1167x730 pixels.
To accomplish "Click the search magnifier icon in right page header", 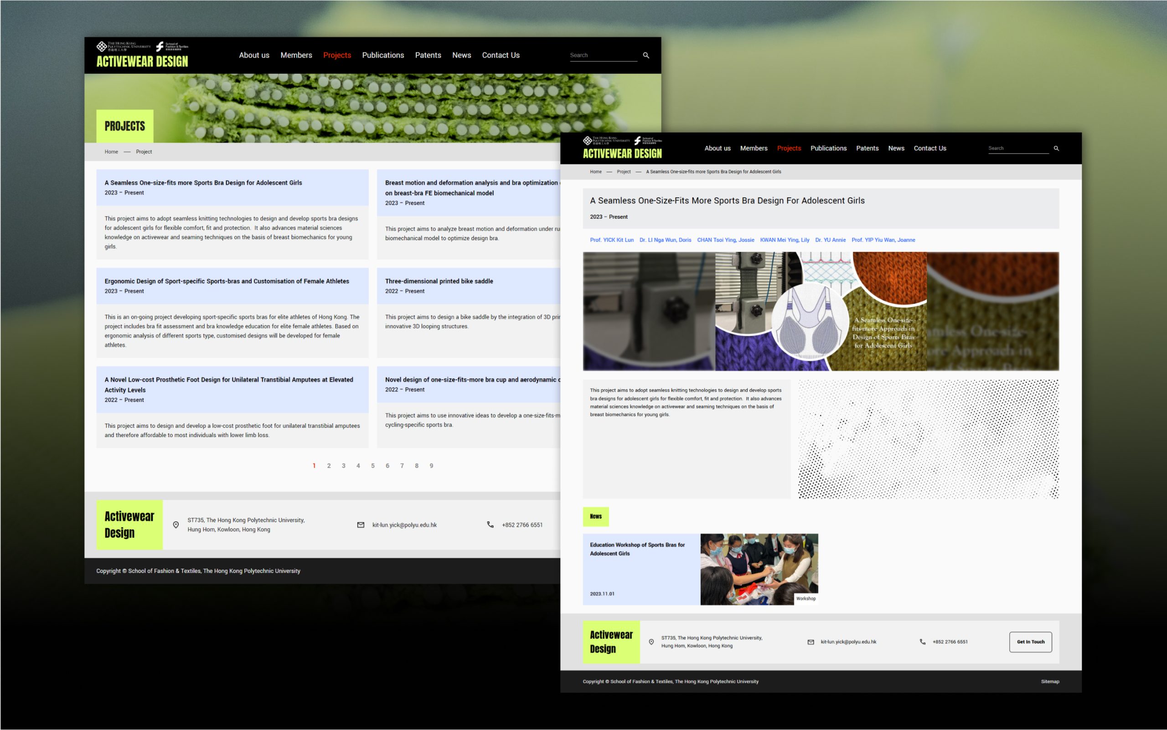I will point(1056,149).
